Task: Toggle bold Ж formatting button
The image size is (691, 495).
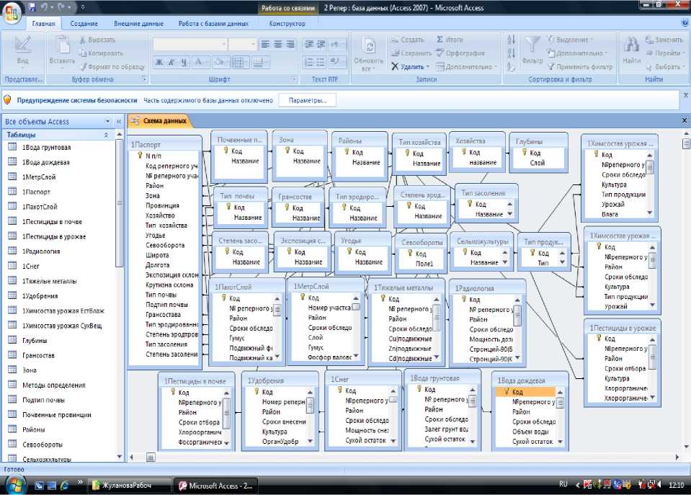Action: coord(160,63)
